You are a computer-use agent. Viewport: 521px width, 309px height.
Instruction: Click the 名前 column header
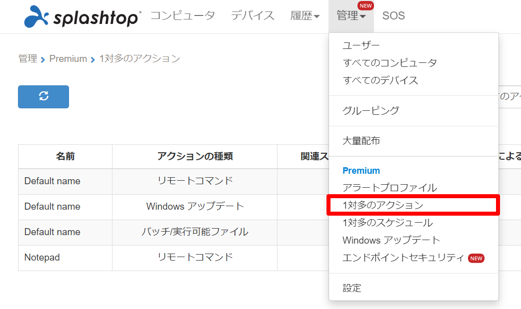65,156
